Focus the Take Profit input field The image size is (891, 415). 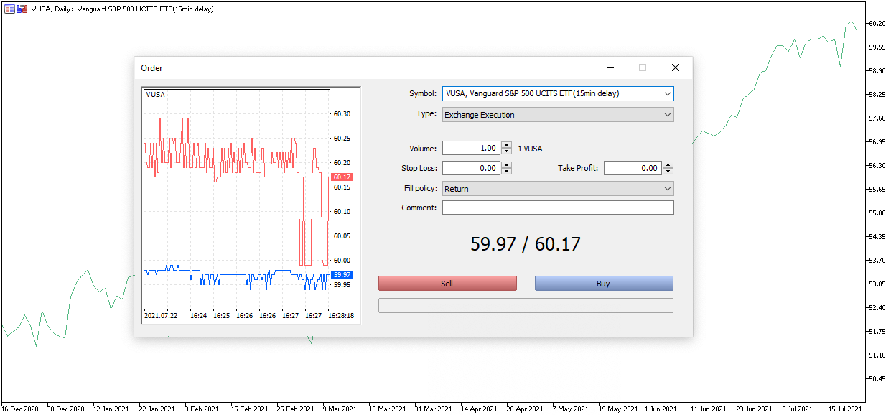pyautogui.click(x=633, y=168)
